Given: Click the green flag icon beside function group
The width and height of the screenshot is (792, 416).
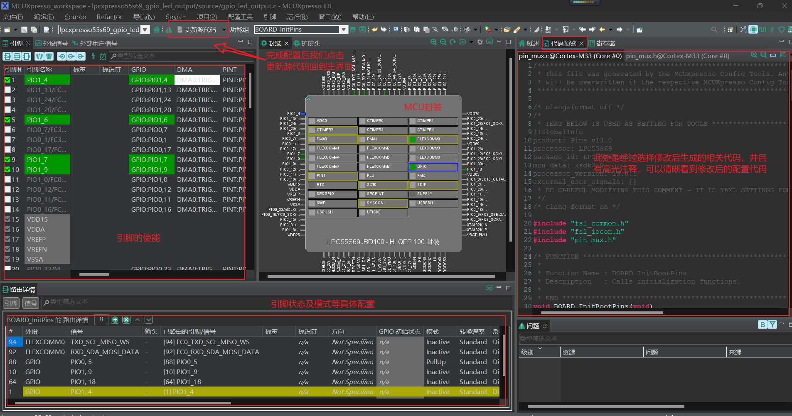Looking at the screenshot, I should (353, 29).
